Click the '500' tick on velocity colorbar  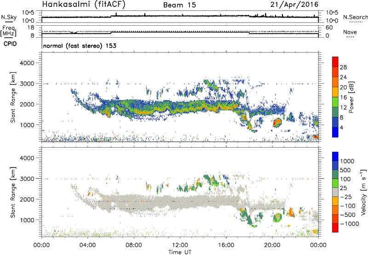[x=345, y=170]
